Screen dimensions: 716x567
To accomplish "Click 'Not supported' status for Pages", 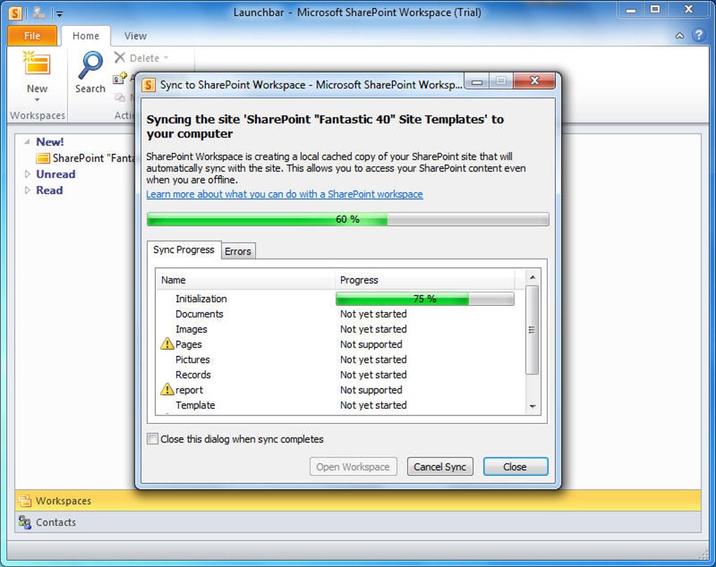I will tap(371, 345).
